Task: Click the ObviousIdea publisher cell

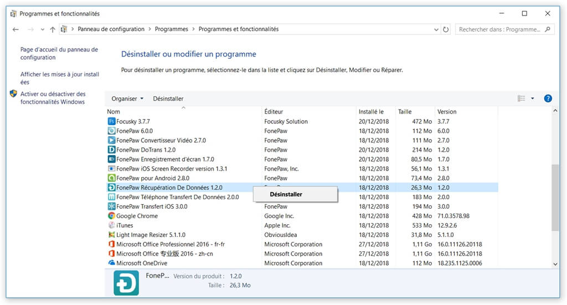Action: coord(281,235)
